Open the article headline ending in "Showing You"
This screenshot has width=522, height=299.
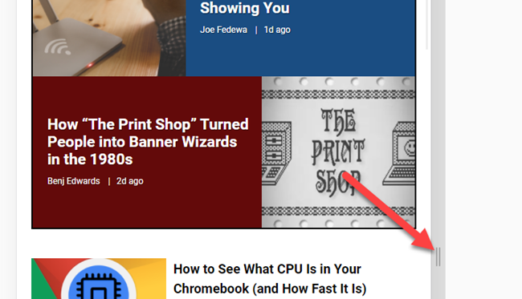[x=245, y=8]
